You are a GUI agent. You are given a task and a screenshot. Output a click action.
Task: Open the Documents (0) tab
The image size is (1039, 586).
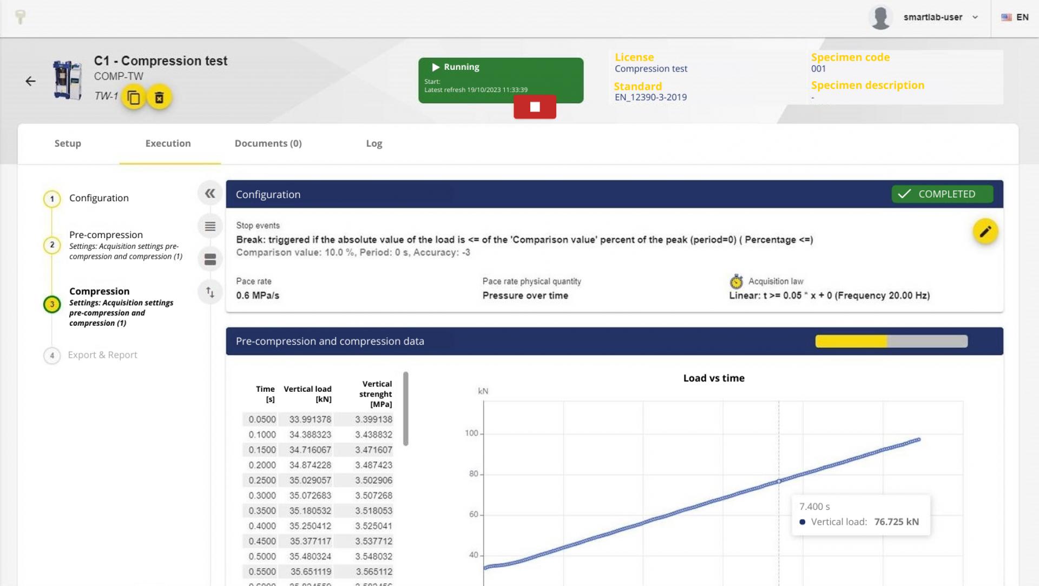click(x=268, y=143)
